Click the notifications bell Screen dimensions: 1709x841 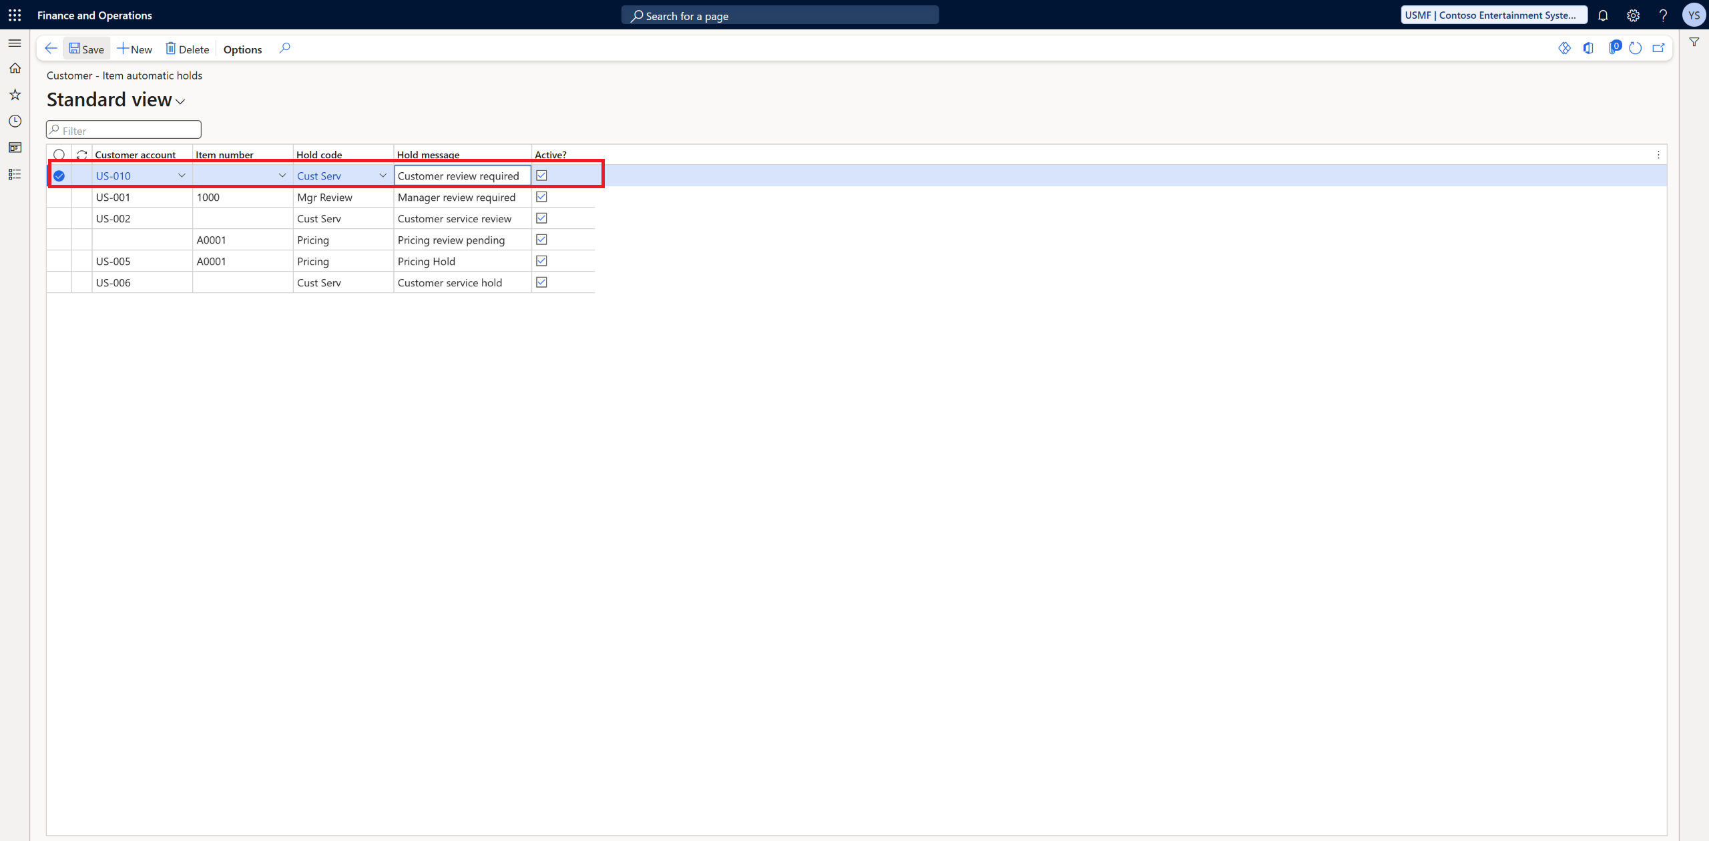[x=1604, y=15]
